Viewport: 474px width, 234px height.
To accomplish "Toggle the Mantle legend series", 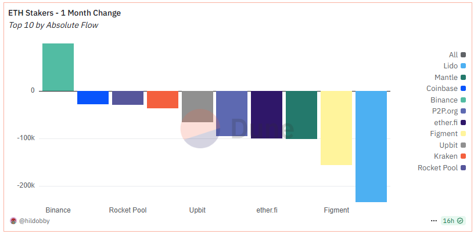I will (450, 78).
